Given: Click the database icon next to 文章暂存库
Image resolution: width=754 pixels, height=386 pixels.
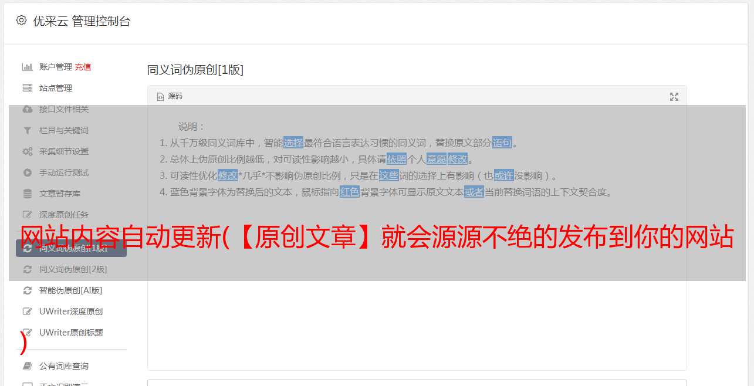Looking at the screenshot, I should coord(27,194).
